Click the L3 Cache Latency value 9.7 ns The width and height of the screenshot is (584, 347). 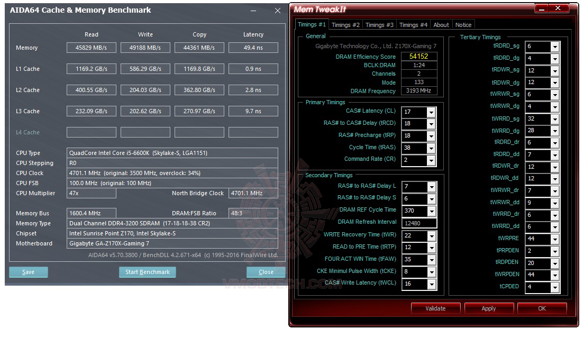click(x=253, y=111)
